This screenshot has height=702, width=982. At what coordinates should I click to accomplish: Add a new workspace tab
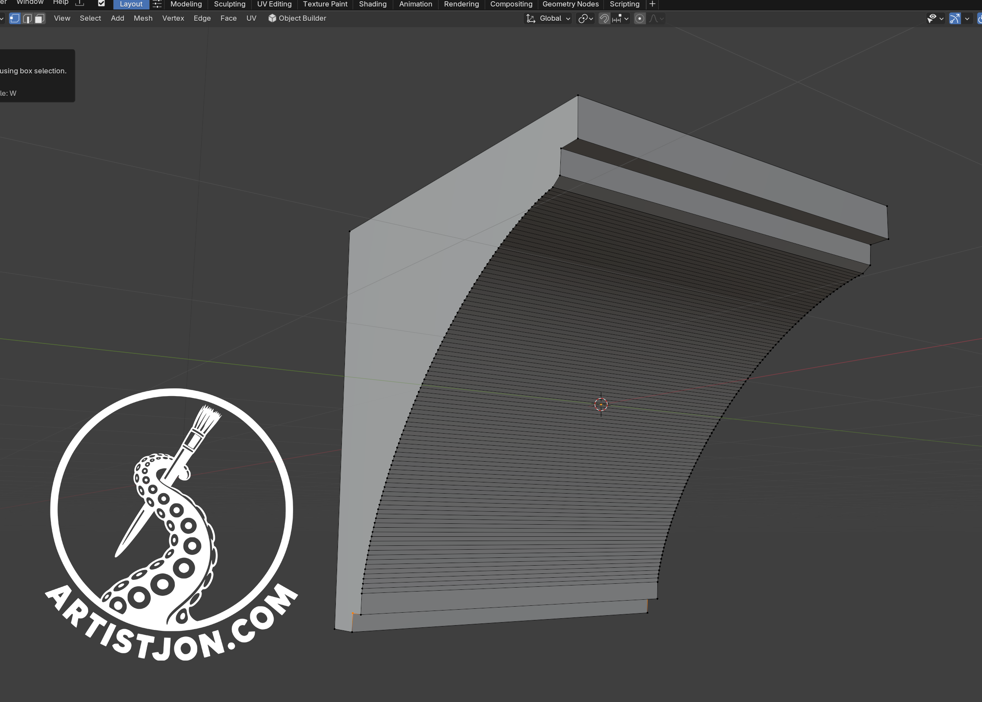(x=652, y=4)
